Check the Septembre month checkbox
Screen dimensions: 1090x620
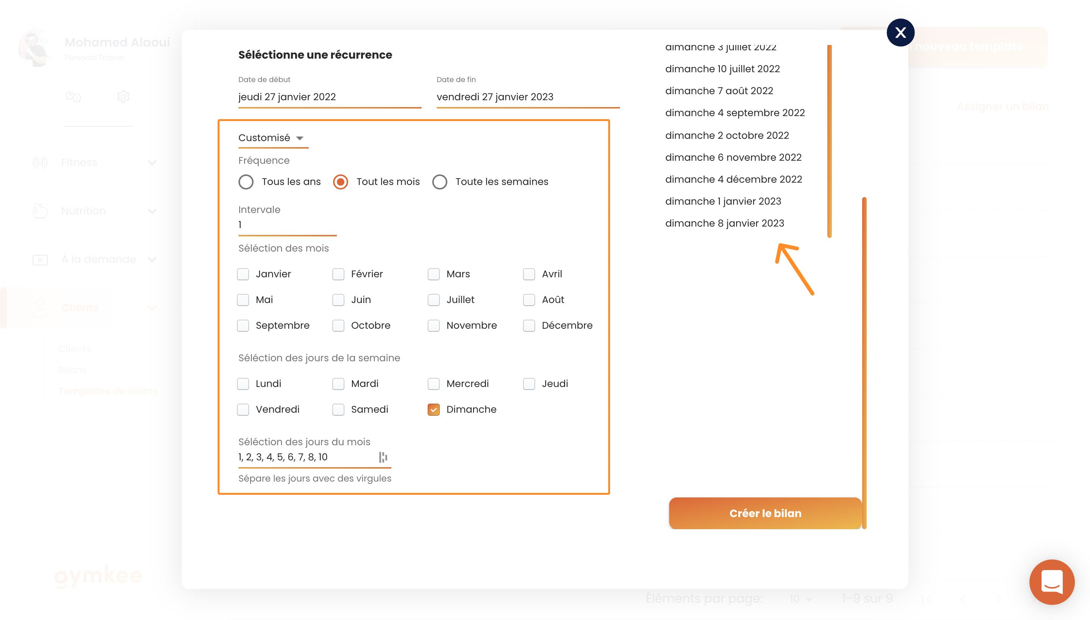(x=243, y=325)
